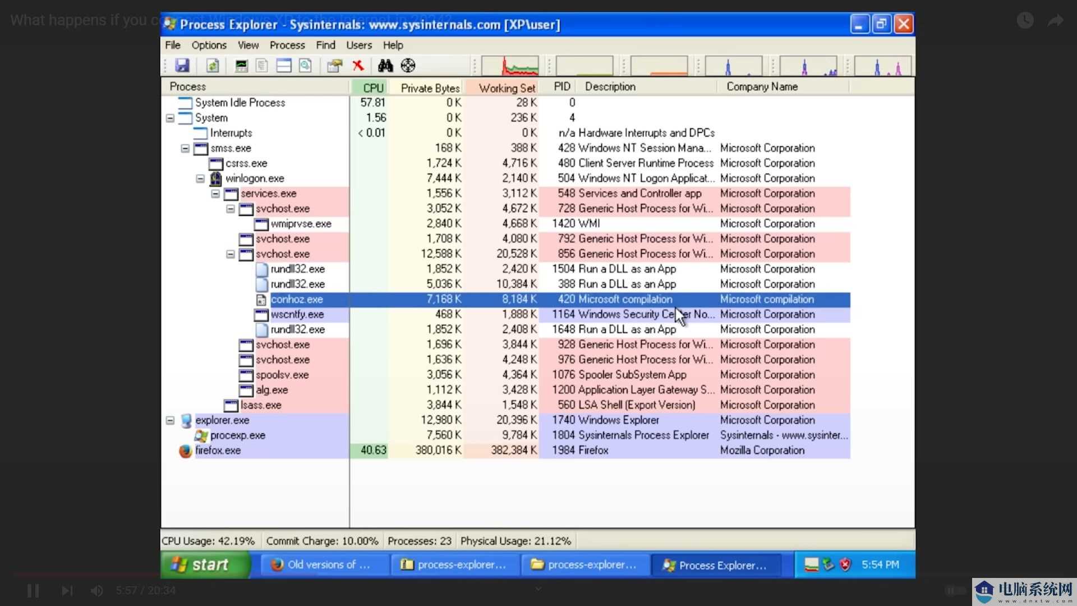Switch to first process-explorer taskbar button
This screenshot has width=1077, height=606.
pos(455,565)
